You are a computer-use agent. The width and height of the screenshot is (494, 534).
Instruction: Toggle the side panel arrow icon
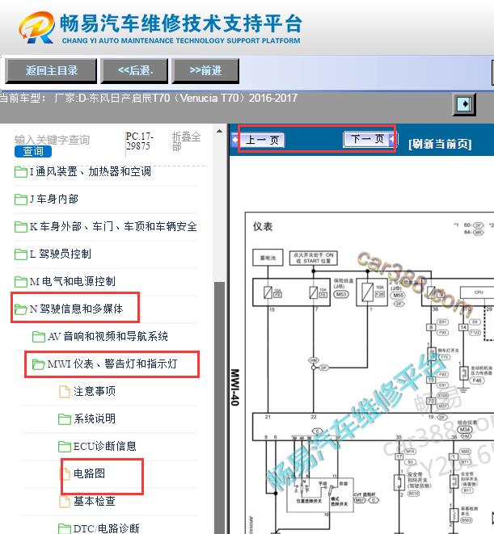(464, 104)
